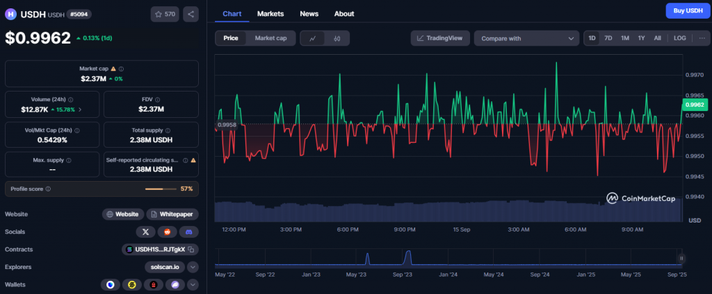This screenshot has height=294, width=712.
Task: Select the Market cap chart toggle
Action: tap(270, 38)
